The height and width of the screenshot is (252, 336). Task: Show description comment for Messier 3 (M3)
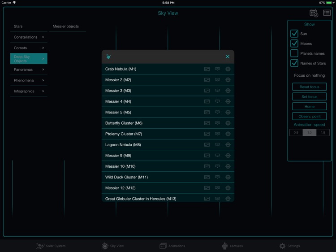[217, 91]
